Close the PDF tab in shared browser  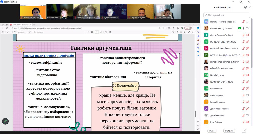coord(31,25)
